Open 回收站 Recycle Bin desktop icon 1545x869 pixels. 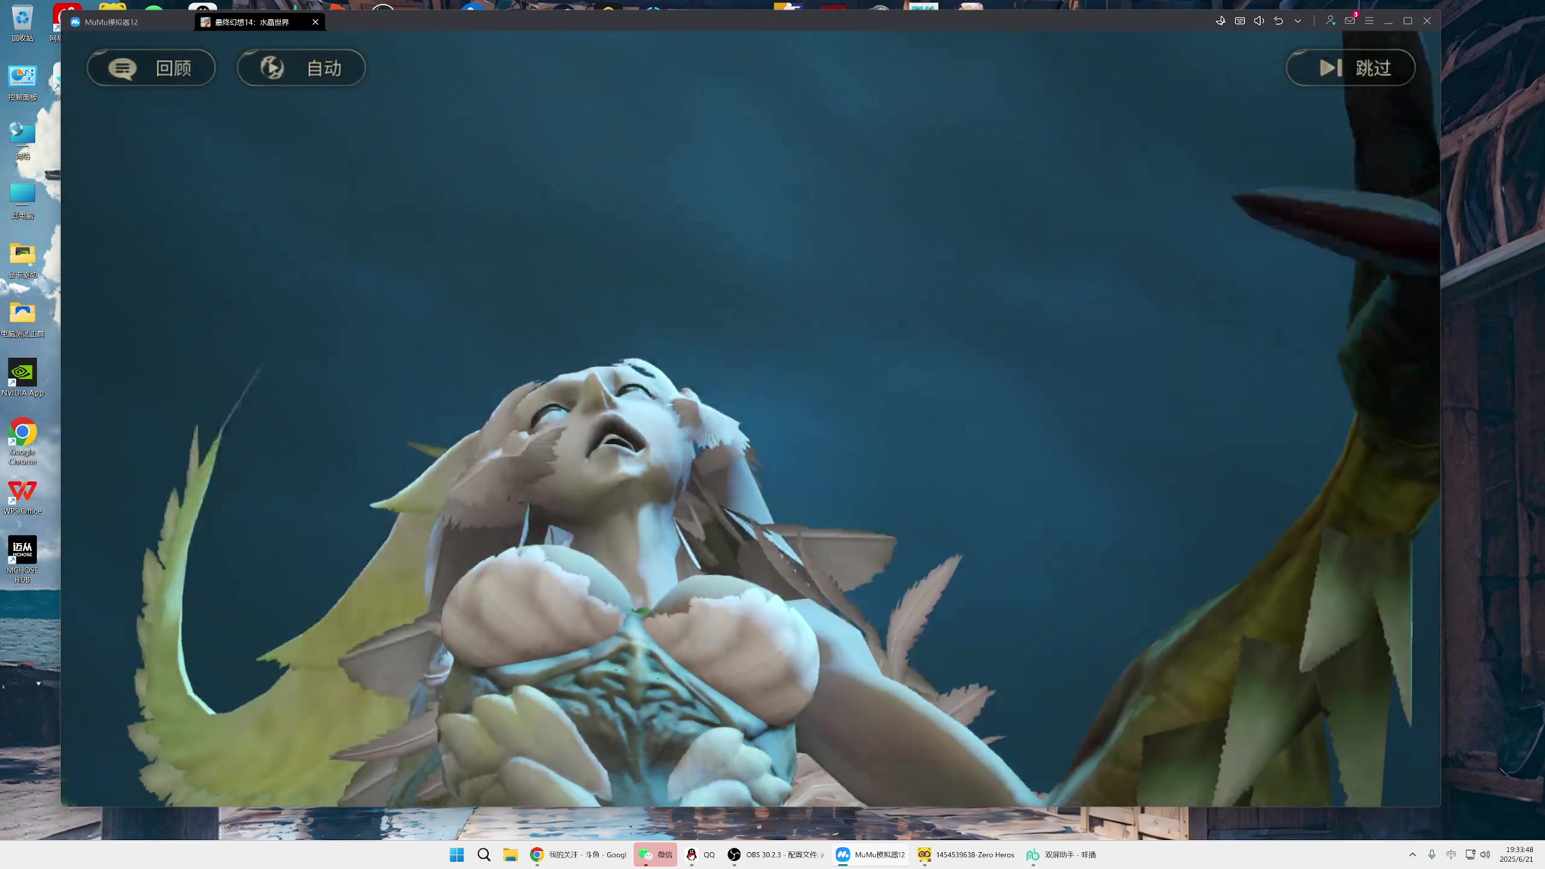[x=22, y=23]
